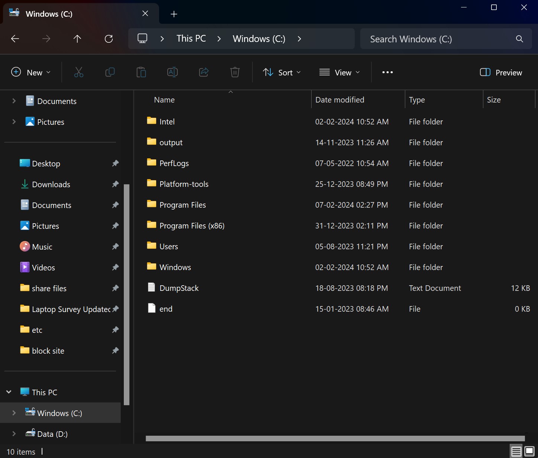Go up one folder level

tap(77, 39)
